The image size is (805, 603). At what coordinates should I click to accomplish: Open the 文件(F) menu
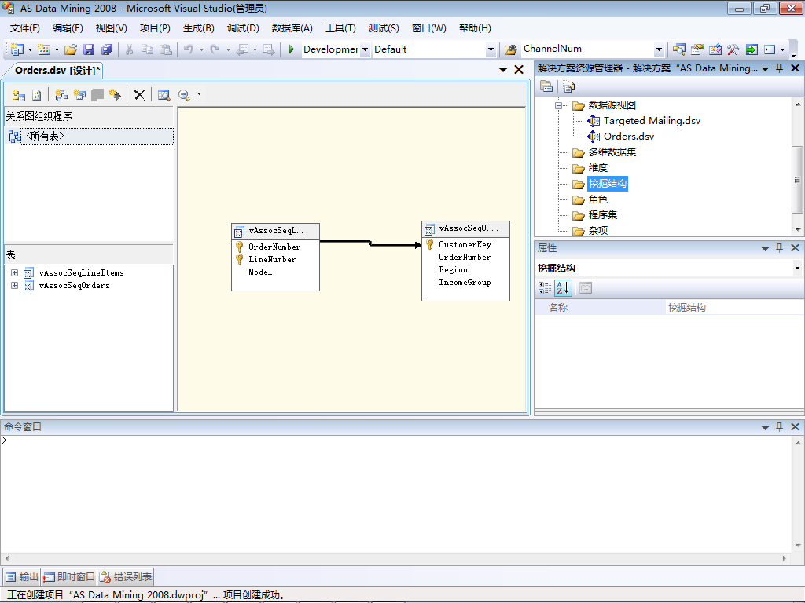pyautogui.click(x=24, y=28)
